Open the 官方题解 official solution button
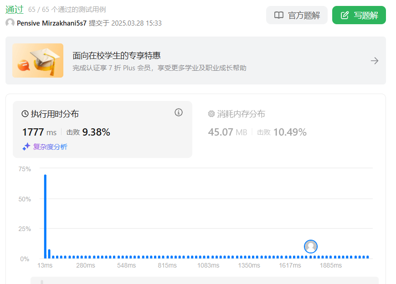Viewport: 396px width, 284px height. pos(297,15)
